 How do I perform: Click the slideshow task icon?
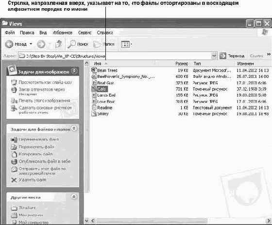(14, 82)
